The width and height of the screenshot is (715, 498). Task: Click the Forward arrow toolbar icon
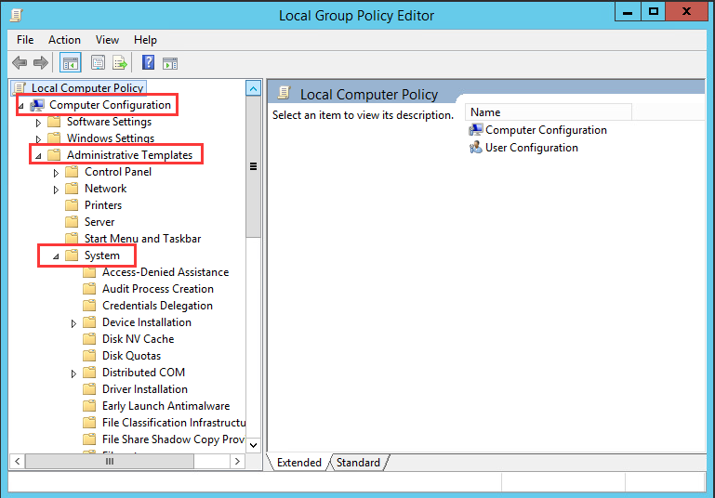pyautogui.click(x=41, y=62)
